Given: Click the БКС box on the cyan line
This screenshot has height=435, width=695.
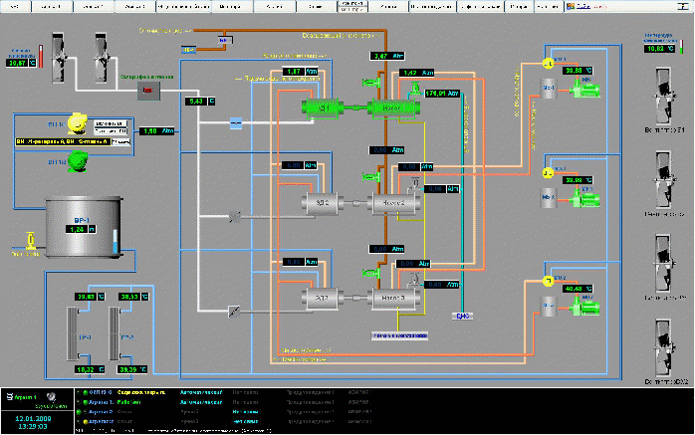Looking at the screenshot, I should click(x=462, y=316).
